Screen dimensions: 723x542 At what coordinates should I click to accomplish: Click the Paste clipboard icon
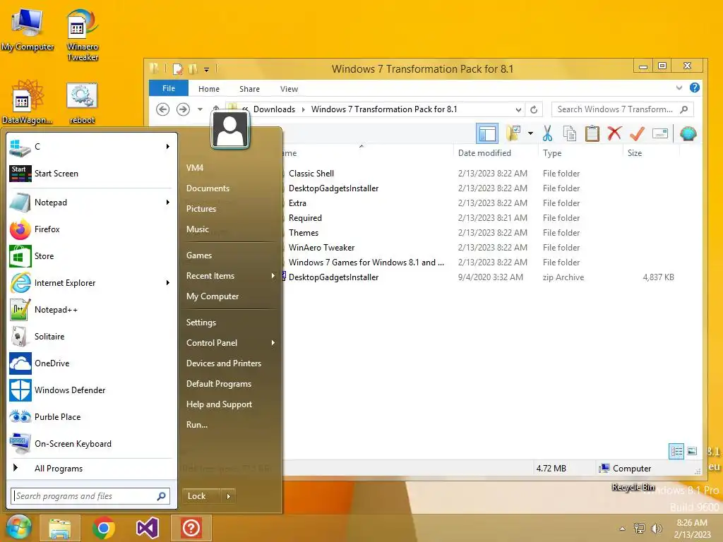(x=592, y=133)
